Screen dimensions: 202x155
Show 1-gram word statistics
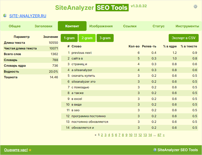coord(69,38)
